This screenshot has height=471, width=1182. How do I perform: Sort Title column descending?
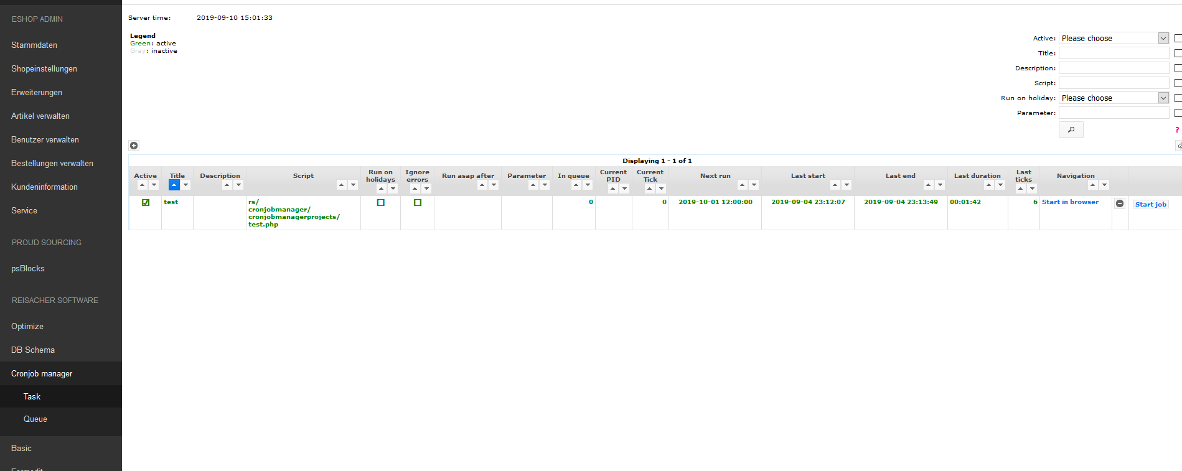tap(185, 185)
